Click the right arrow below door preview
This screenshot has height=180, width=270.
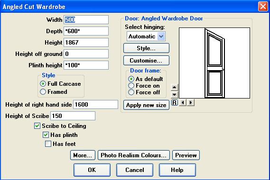(x=191, y=103)
